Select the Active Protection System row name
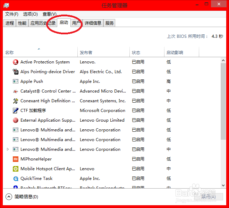 click(x=45, y=62)
